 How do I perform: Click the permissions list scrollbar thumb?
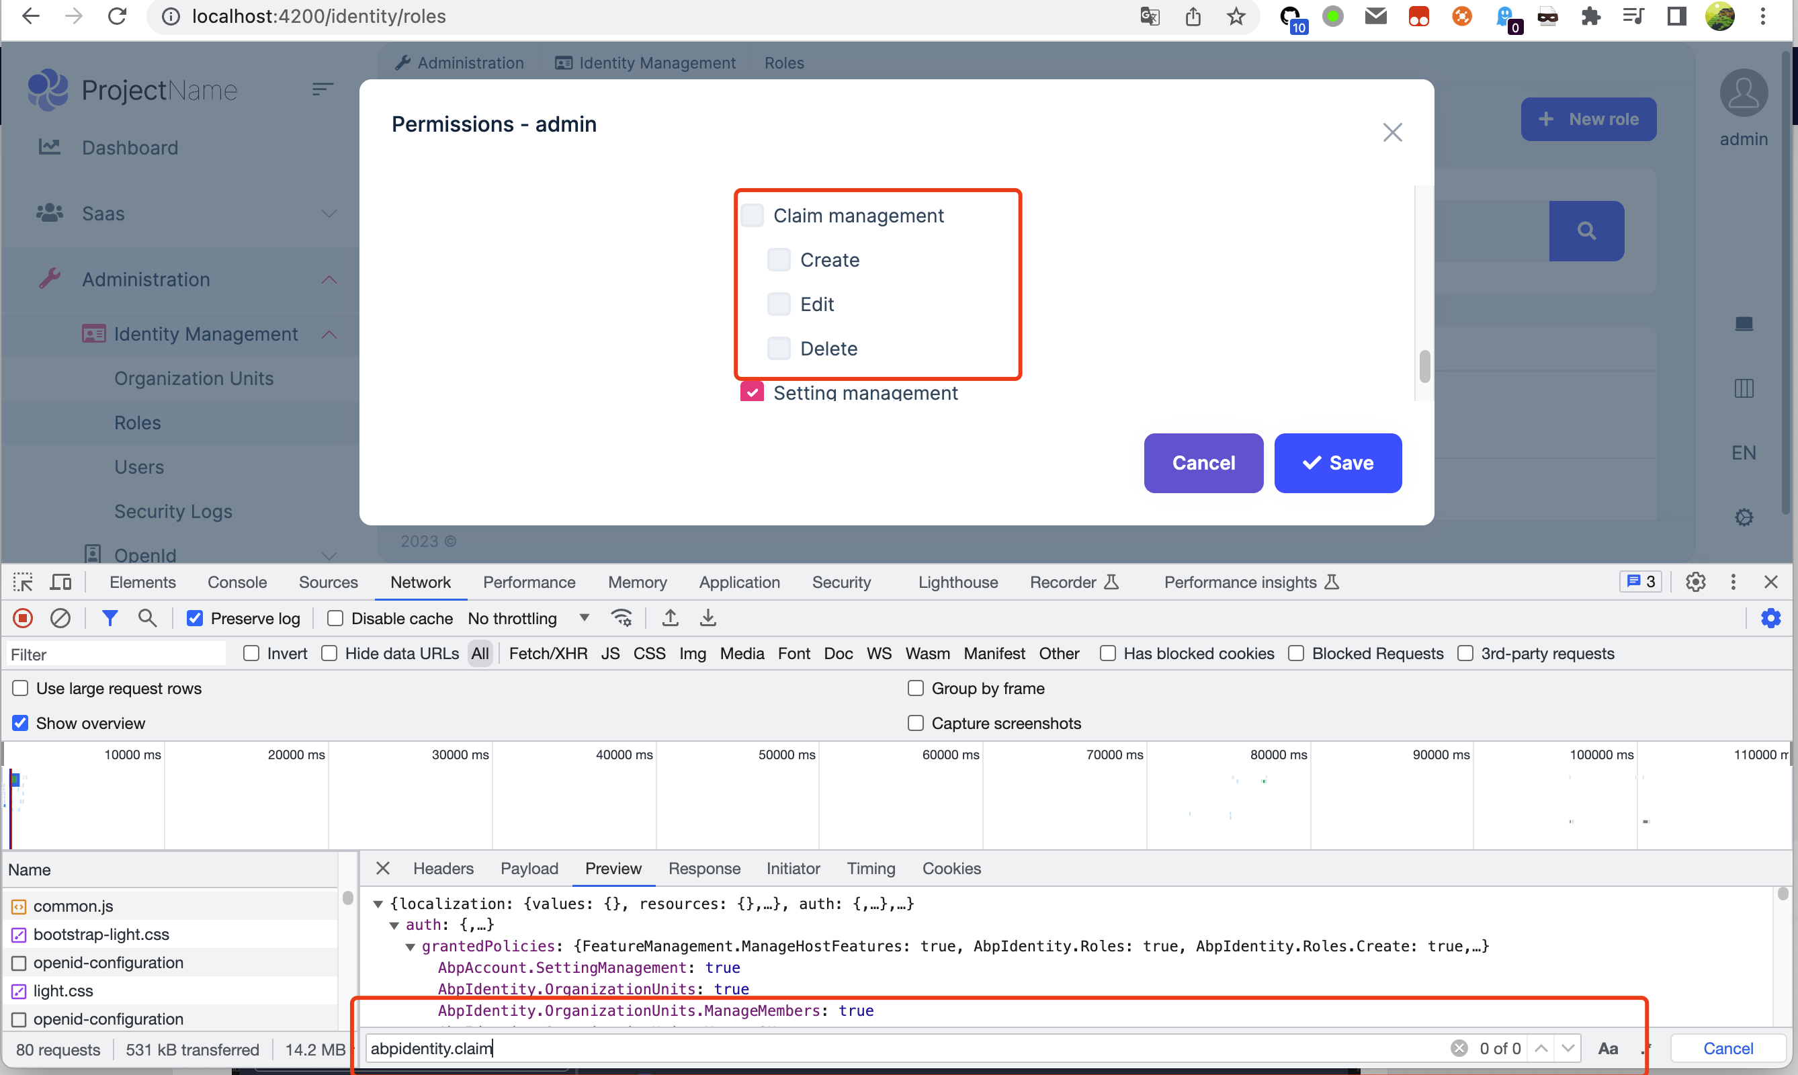tap(1424, 365)
